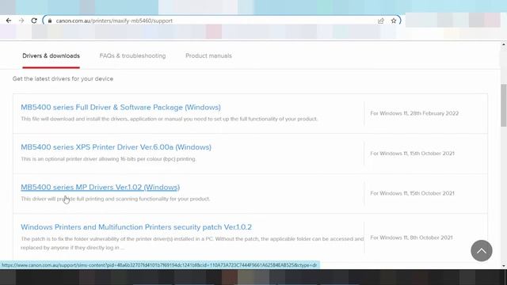Bookmark this page with the star icon
The height and width of the screenshot is (285, 507).
click(394, 21)
